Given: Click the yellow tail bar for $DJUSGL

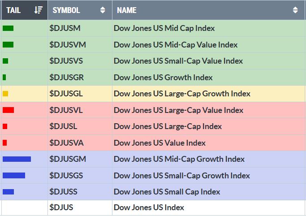Looking at the screenshot, I should pos(5,94).
